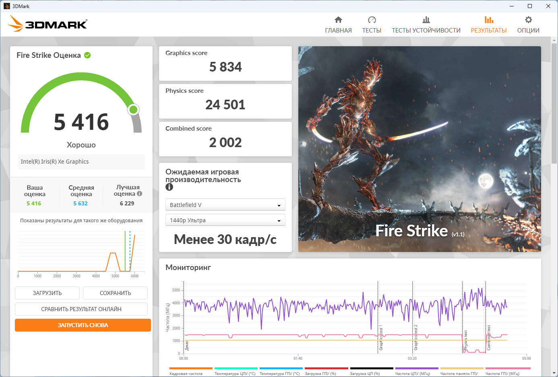Click the Results (РЕЗУЛЬТАТЫ) bar chart icon
The image size is (558, 377).
click(x=489, y=20)
